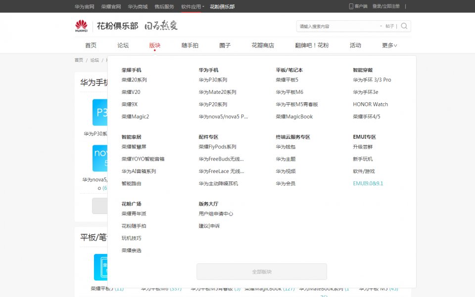Open the 帖子 search type dropdown
This screenshot has height=297, width=475.
click(x=388, y=26)
